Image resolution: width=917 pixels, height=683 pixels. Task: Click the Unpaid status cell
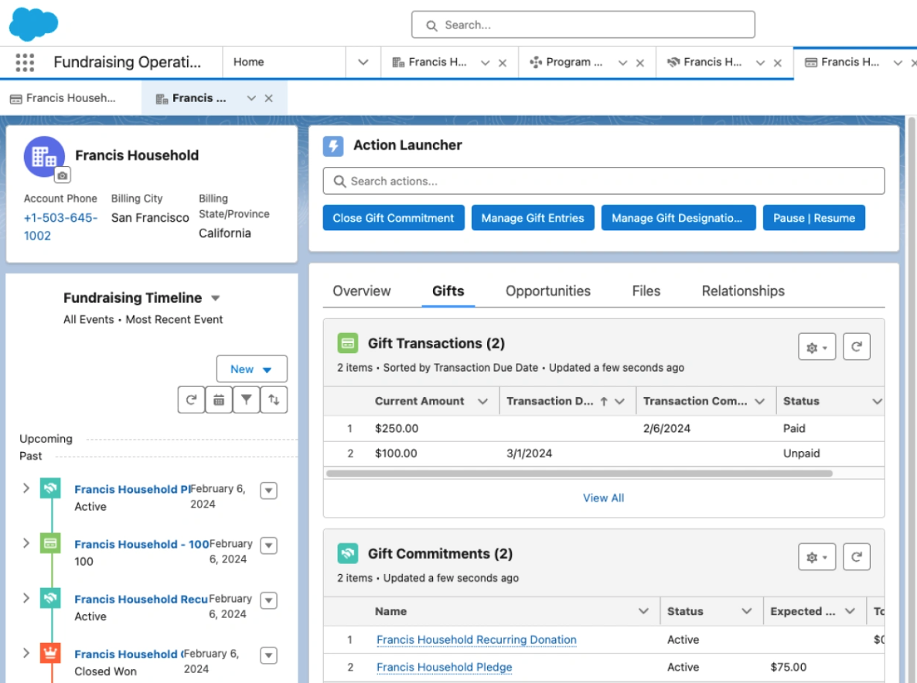[801, 454]
